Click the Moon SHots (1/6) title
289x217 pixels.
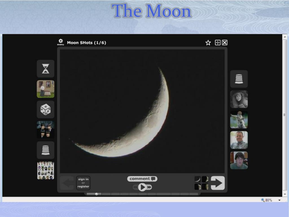86,43
